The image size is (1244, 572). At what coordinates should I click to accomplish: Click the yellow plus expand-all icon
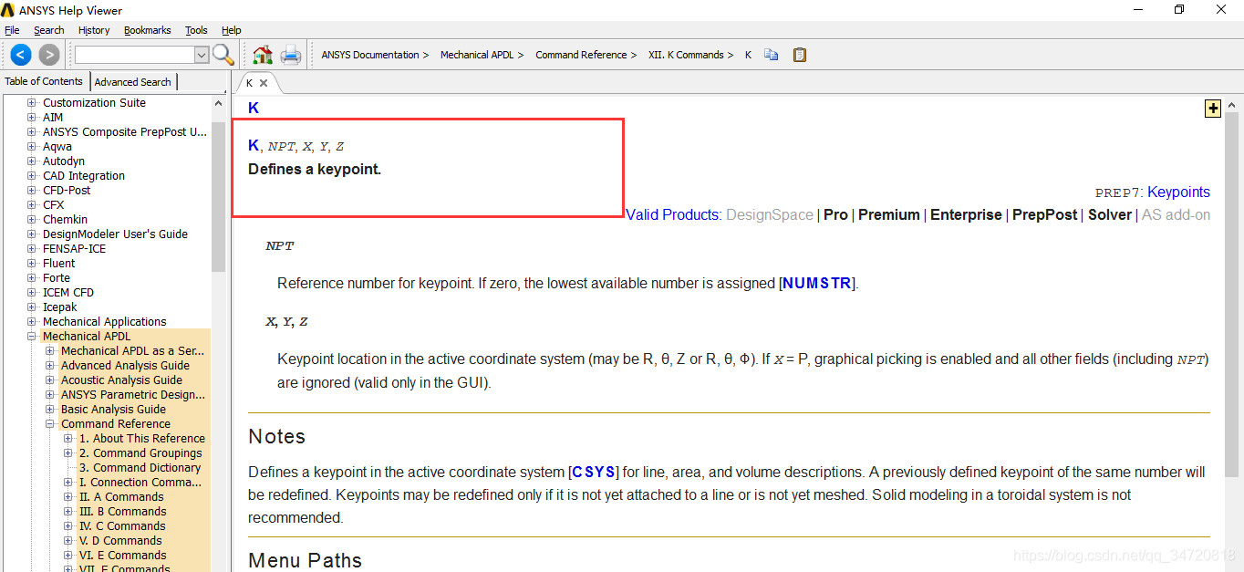(x=1213, y=109)
